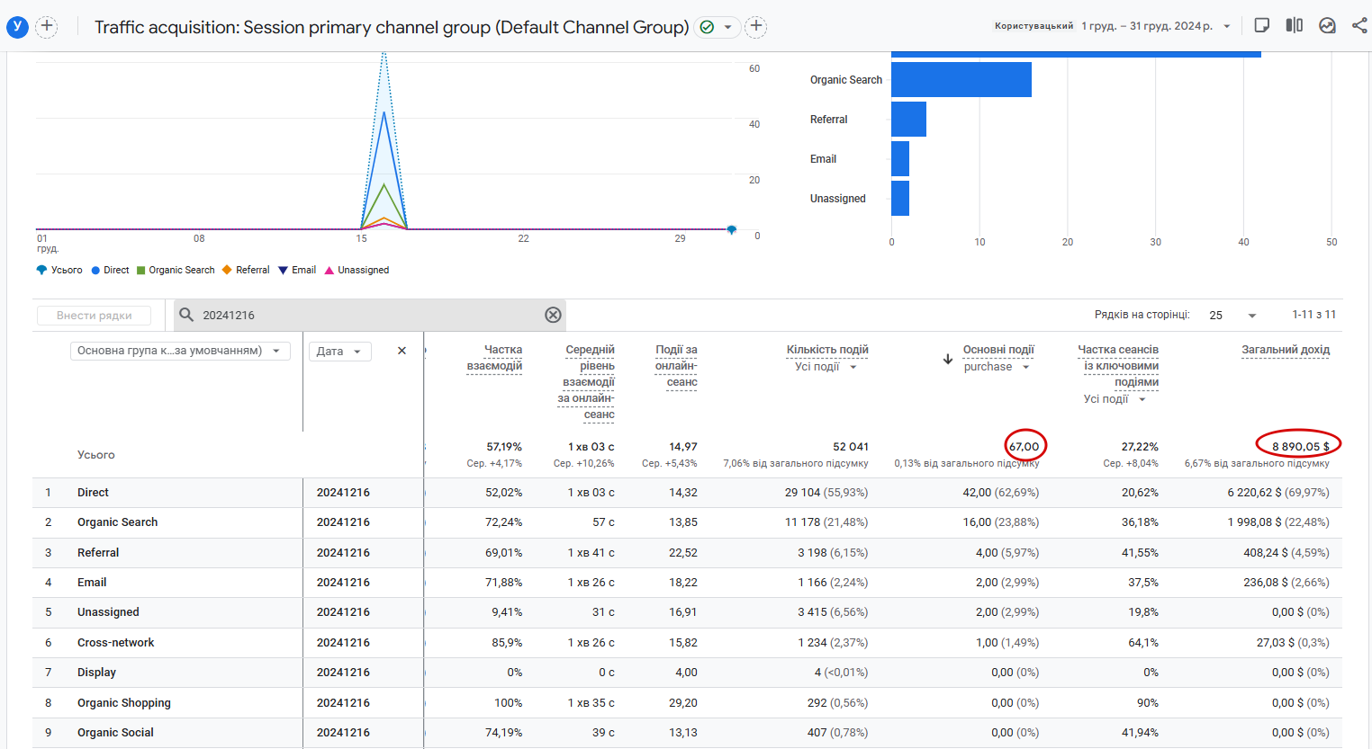Clear the 20241216 search filter

click(553, 315)
